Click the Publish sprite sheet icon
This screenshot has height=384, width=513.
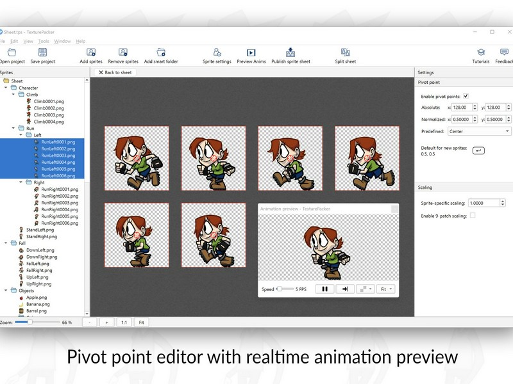(x=290, y=52)
